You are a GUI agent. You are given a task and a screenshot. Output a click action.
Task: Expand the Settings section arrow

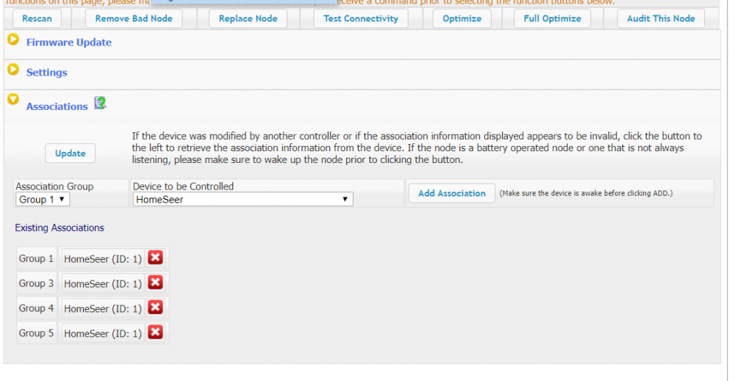[13, 70]
